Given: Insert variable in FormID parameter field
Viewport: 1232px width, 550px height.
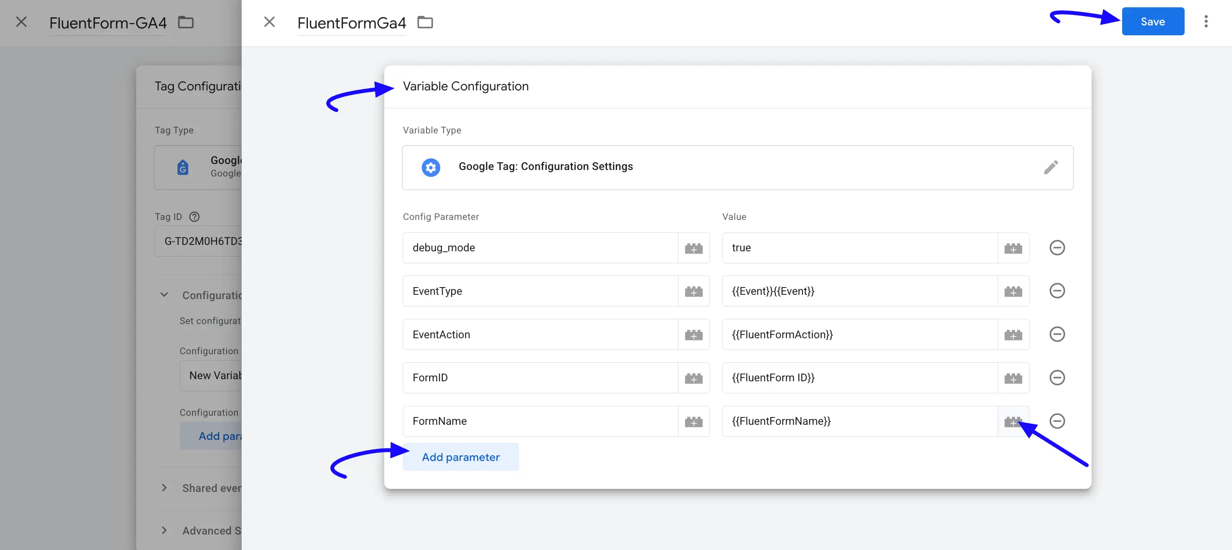Looking at the screenshot, I should (694, 378).
